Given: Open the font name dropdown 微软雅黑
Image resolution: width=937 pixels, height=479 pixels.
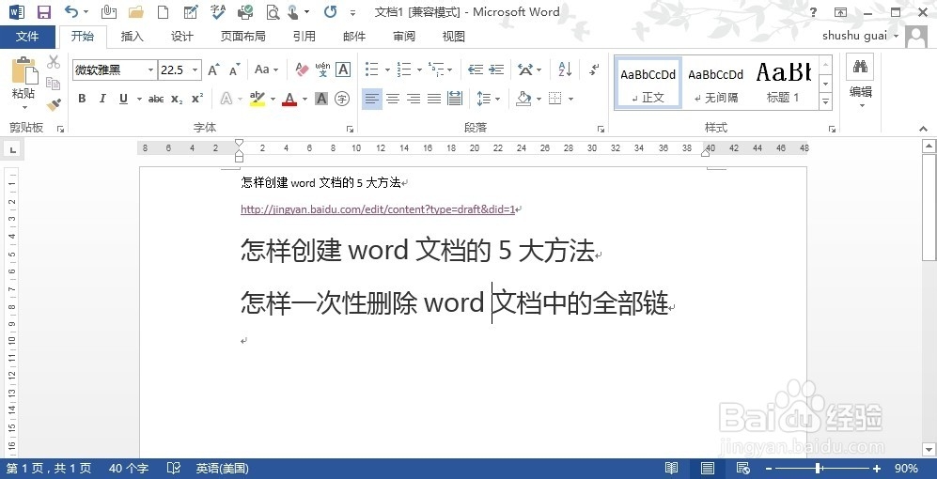Looking at the screenshot, I should click(x=150, y=70).
